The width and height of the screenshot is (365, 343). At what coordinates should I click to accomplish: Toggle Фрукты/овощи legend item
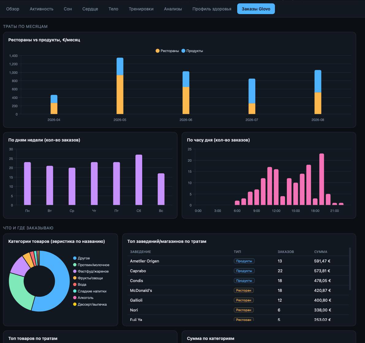(x=88, y=278)
